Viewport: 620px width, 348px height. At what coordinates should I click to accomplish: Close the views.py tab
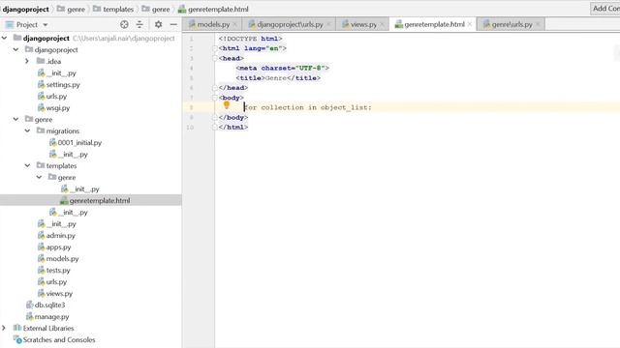point(382,24)
